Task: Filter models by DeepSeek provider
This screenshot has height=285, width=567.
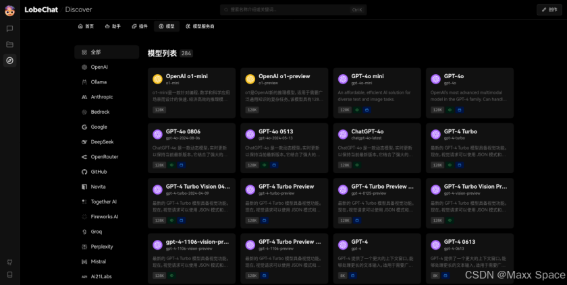Action: point(107,141)
